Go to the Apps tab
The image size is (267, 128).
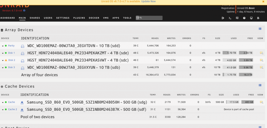(116, 18)
